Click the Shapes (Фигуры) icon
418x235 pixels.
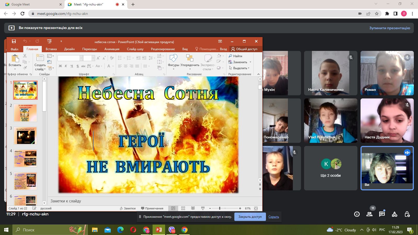coord(173,58)
